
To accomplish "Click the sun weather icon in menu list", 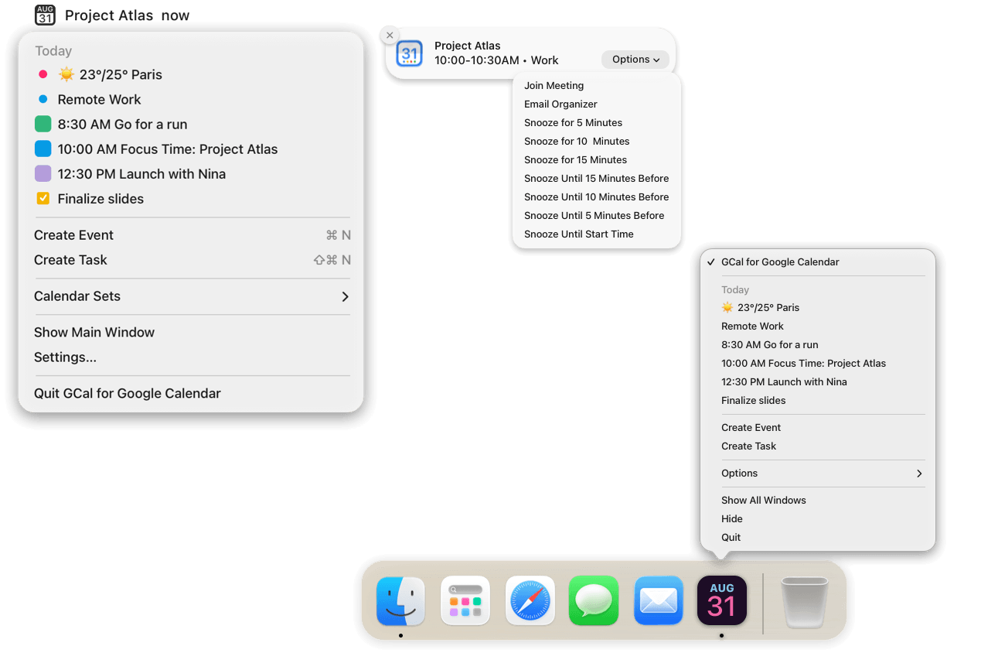I will pyautogui.click(x=66, y=74).
